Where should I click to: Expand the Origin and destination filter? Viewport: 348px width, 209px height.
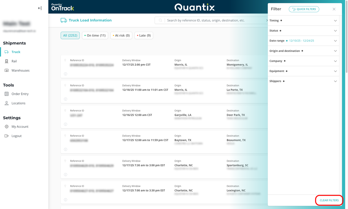(335, 51)
